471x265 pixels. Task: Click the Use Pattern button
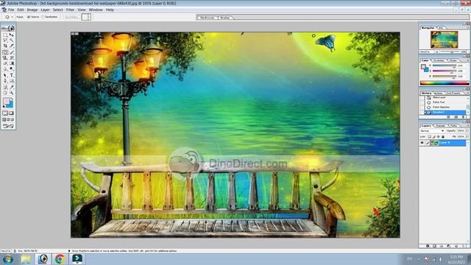[x=71, y=17]
